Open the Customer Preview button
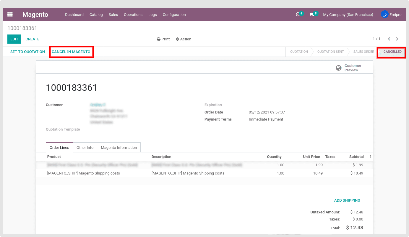This screenshot has height=237, width=409. pos(352,68)
